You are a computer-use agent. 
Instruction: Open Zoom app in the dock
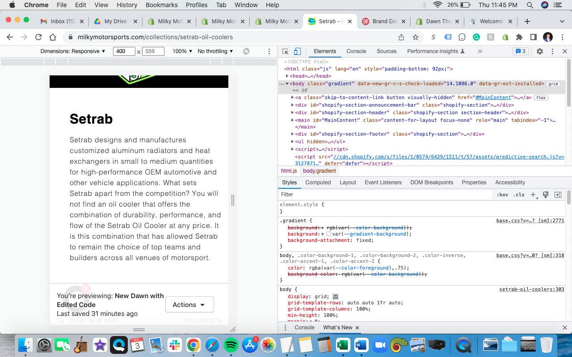(x=380, y=345)
